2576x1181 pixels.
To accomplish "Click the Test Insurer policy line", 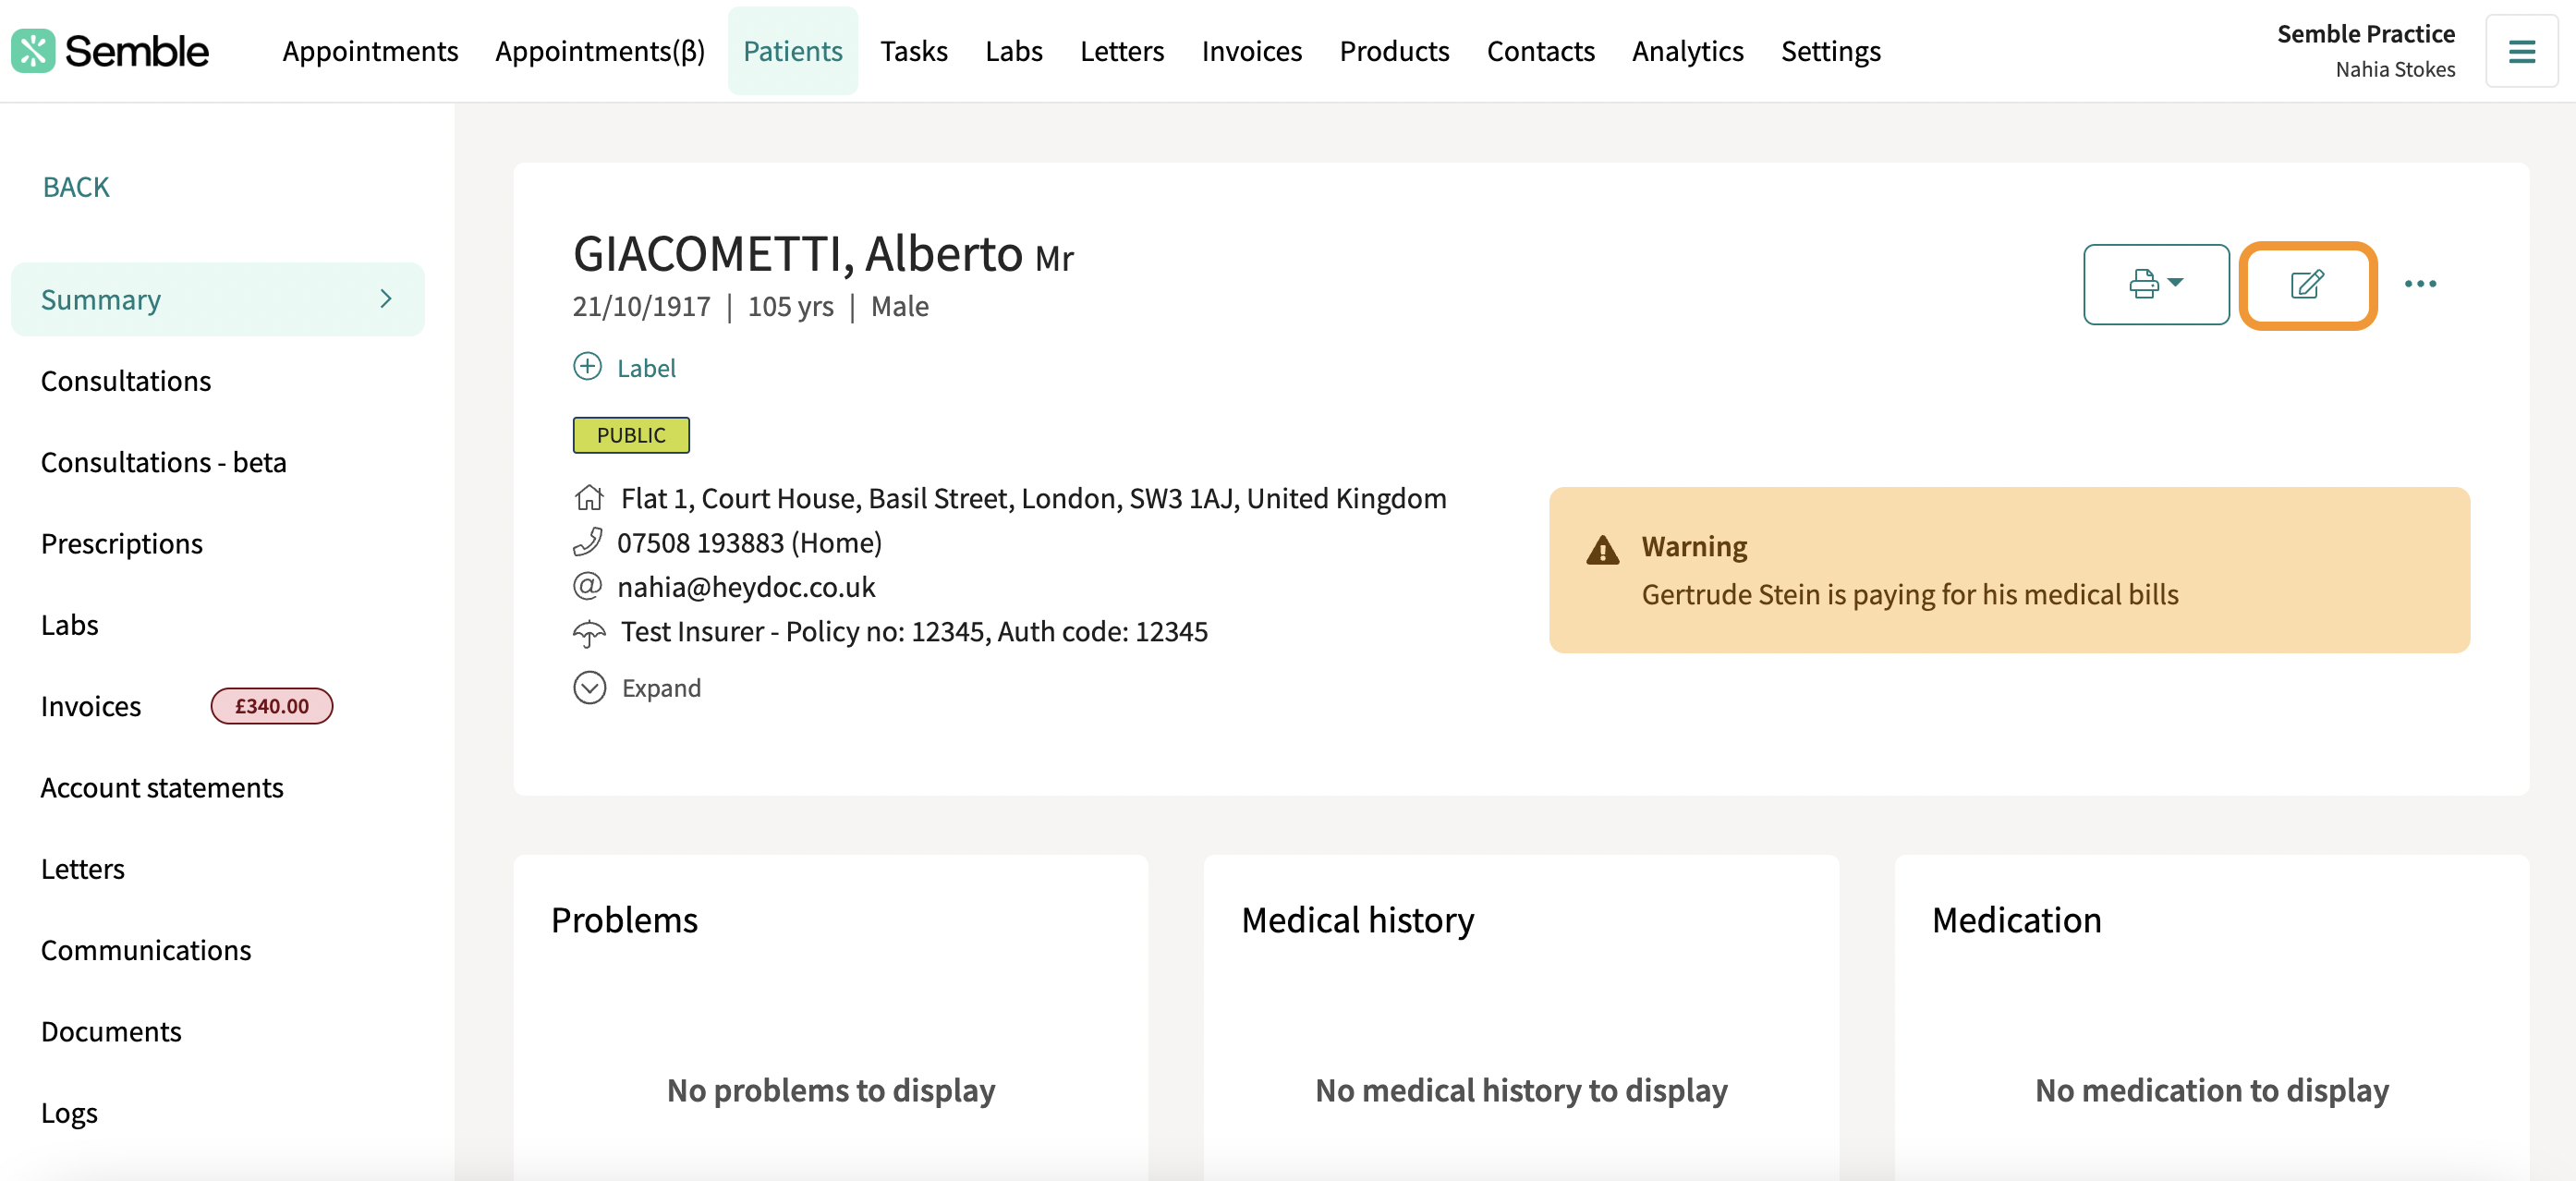I will [x=914, y=631].
